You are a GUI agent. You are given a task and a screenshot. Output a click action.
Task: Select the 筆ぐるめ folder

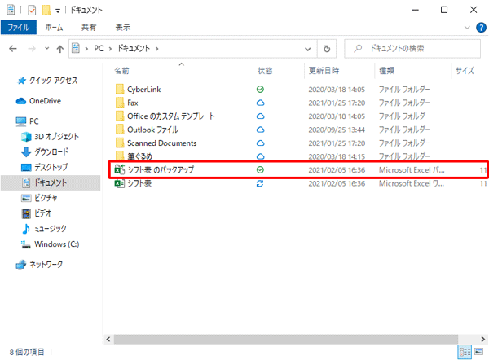[139, 156]
